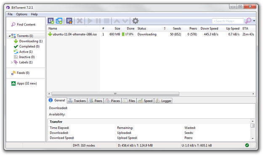Switch to the Pieces tab
The image size is (263, 155).
[113, 101]
